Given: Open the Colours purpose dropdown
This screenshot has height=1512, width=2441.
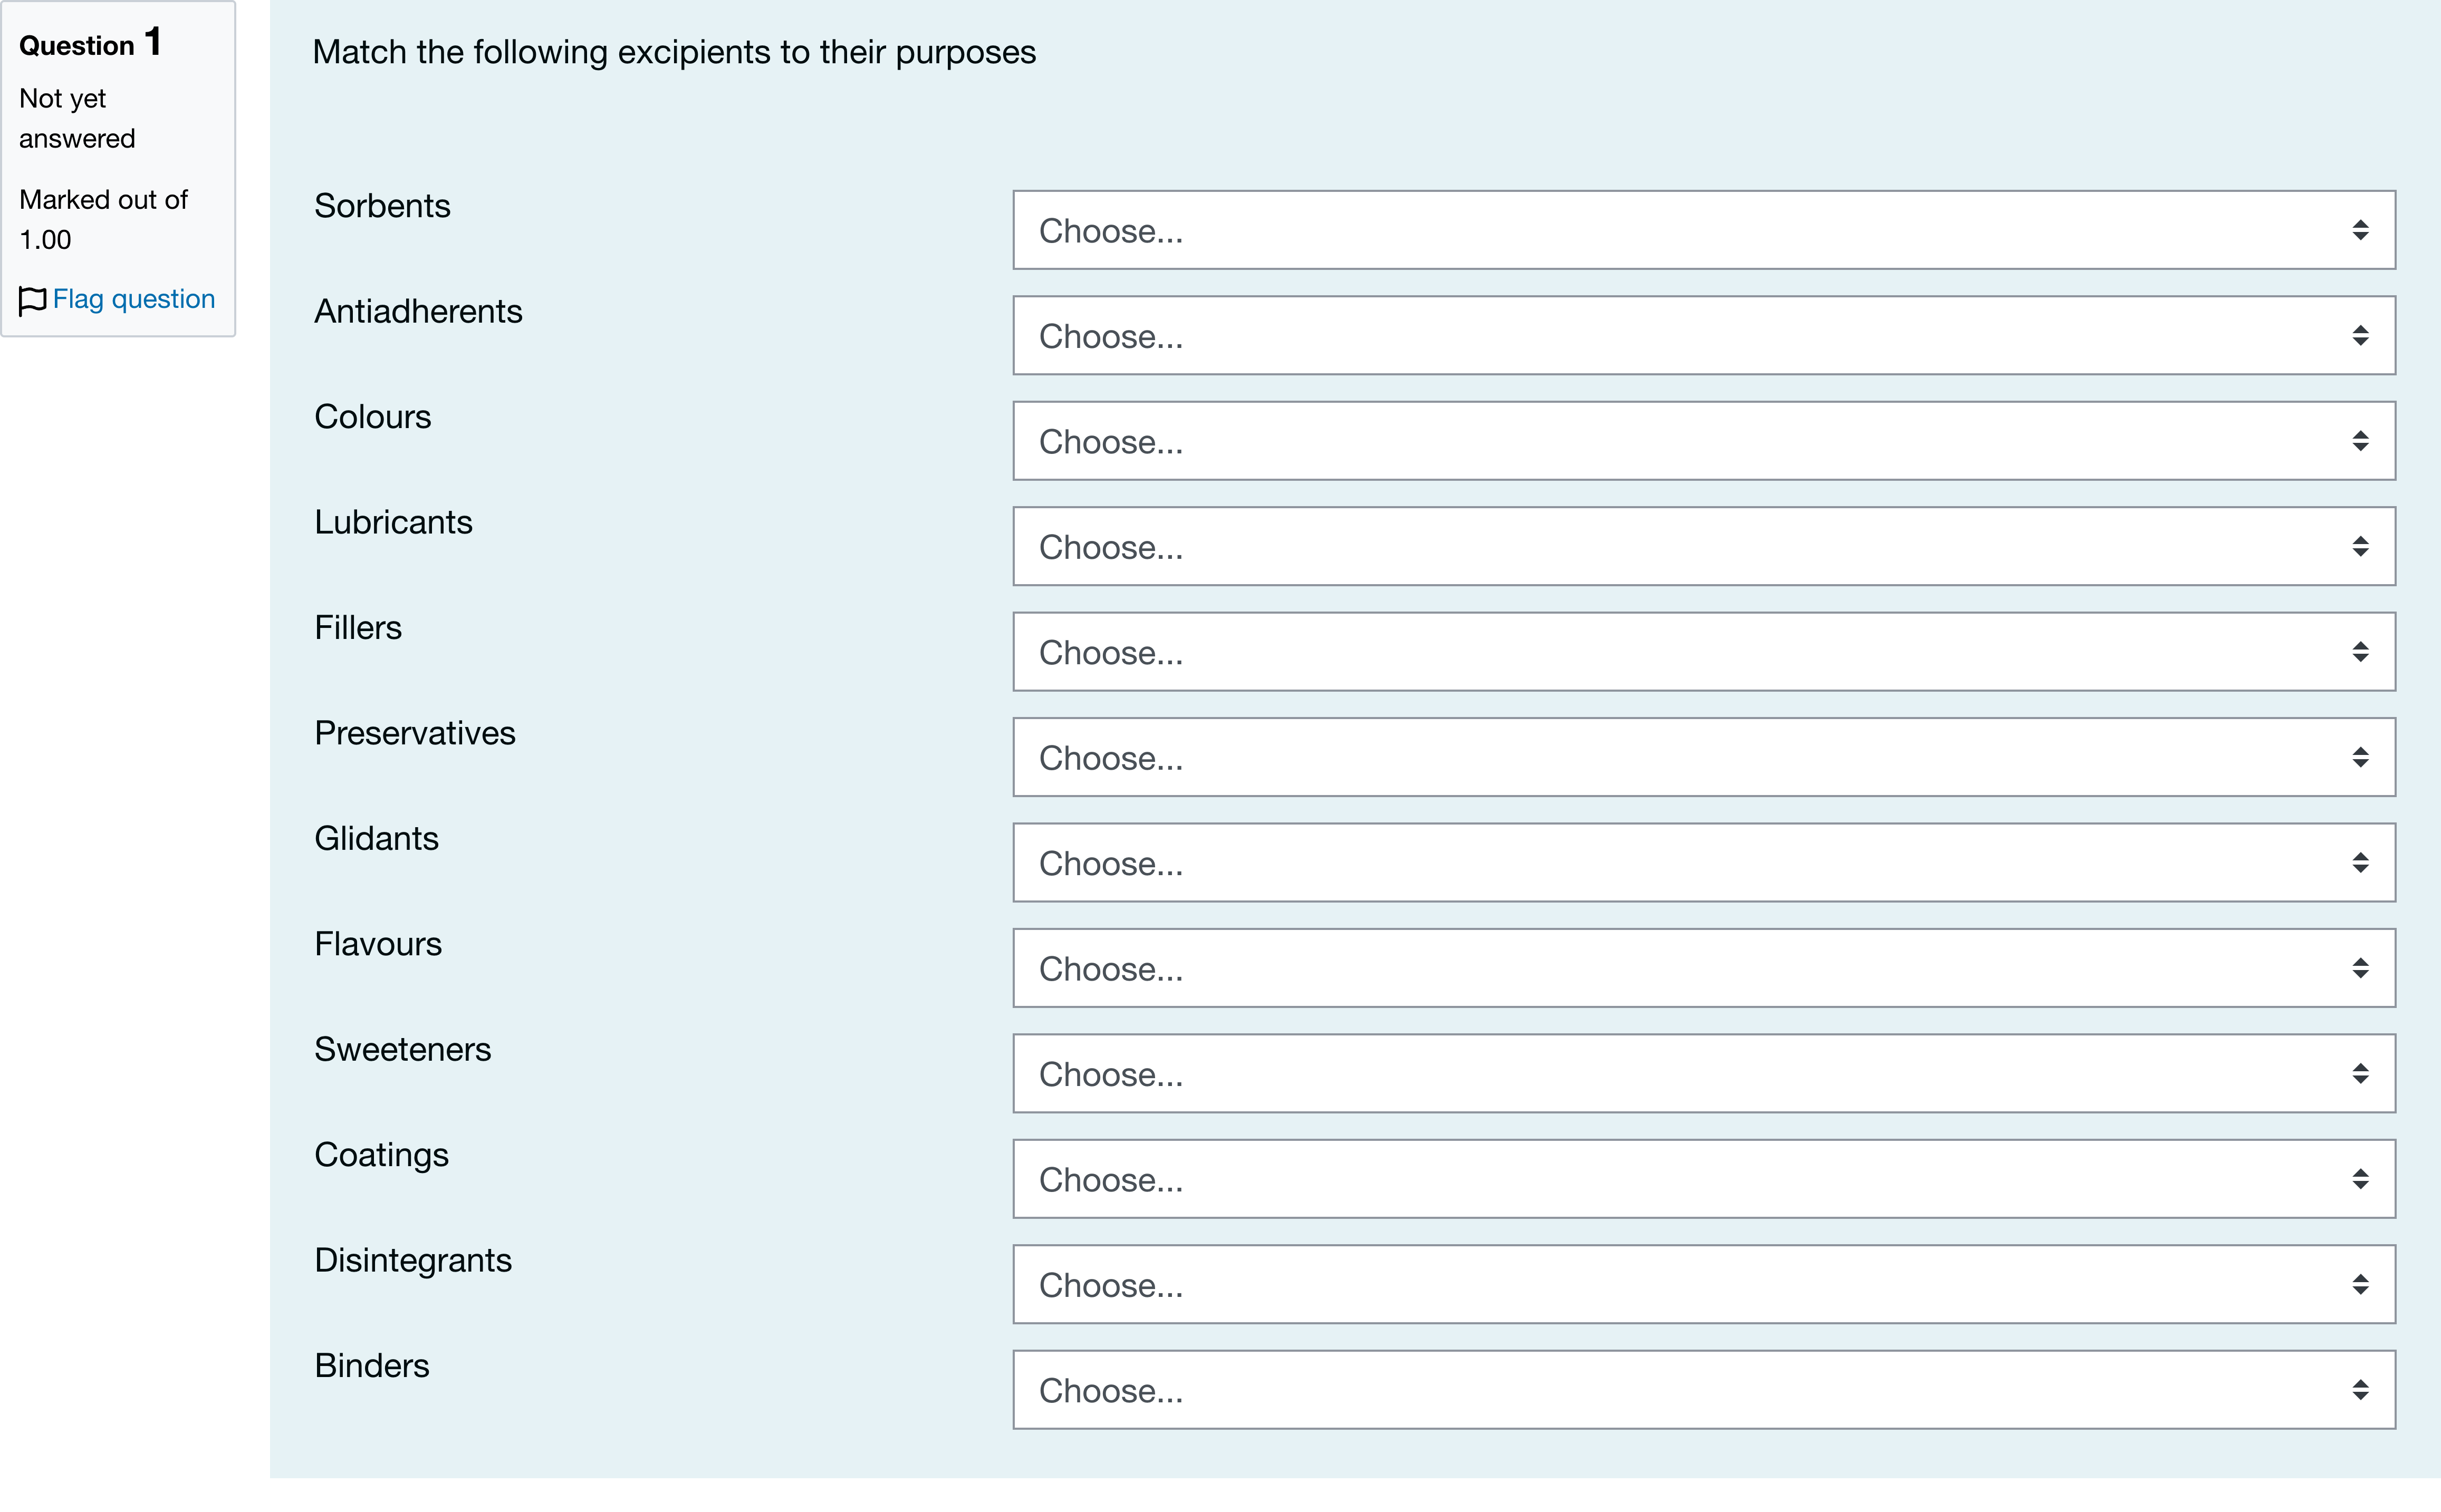Looking at the screenshot, I should pos(1704,441).
